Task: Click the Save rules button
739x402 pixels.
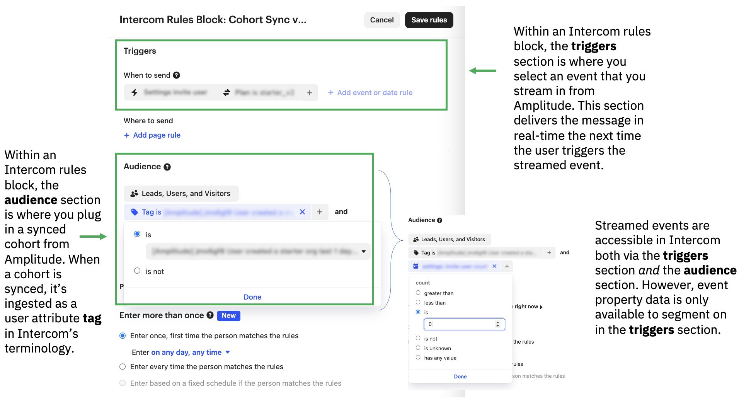Action: click(429, 20)
